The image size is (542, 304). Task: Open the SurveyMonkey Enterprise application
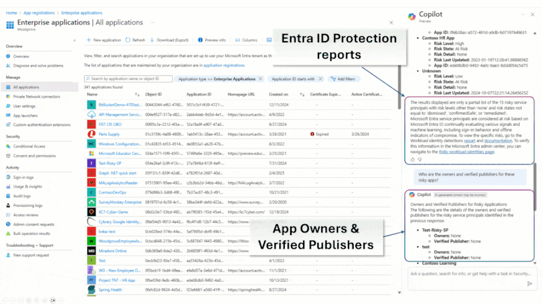[120, 202]
